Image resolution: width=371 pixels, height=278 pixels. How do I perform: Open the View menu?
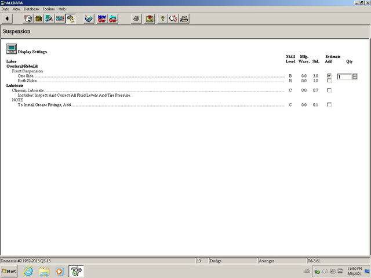[16, 9]
